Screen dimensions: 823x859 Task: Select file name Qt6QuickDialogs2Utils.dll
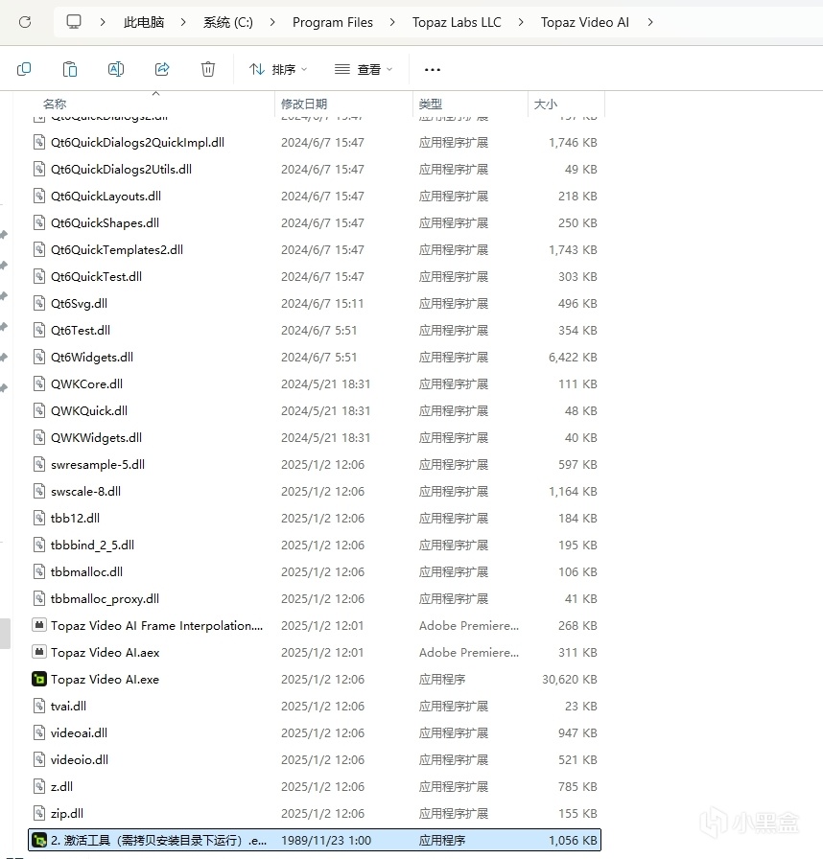(121, 170)
